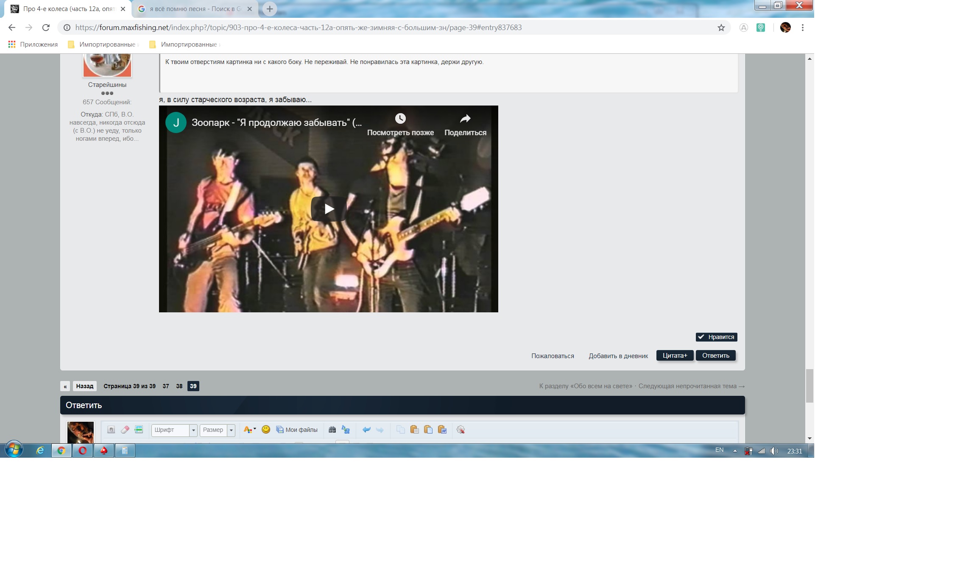Screen dimensions: 977x584
Task: Click the Ответить button under the post
Action: click(715, 356)
